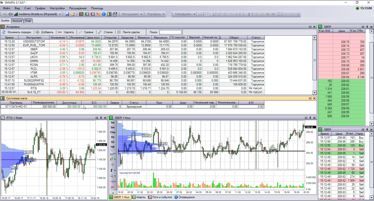Image resolution: width=374 pixels, height=201 pixels.
Task: Open the Алерты bottom tab
Action: click(x=139, y=197)
